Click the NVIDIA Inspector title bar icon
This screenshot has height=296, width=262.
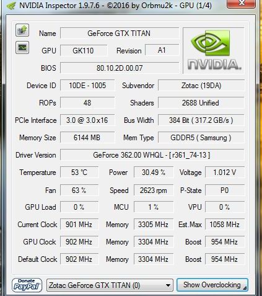pos(11,6)
